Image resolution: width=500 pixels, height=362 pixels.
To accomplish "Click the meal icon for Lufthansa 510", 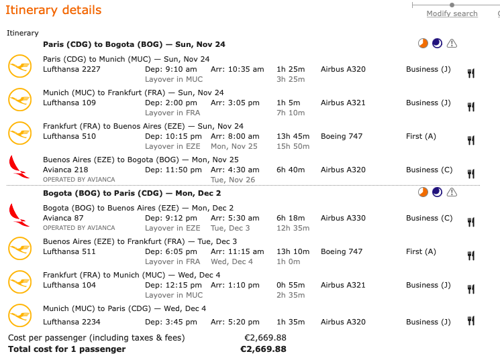I will [x=471, y=140].
